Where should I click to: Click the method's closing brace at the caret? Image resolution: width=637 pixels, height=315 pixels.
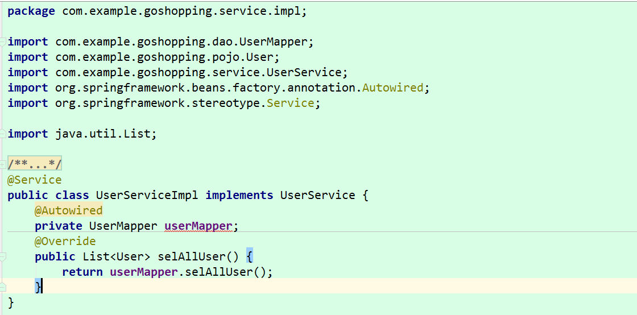point(38,287)
